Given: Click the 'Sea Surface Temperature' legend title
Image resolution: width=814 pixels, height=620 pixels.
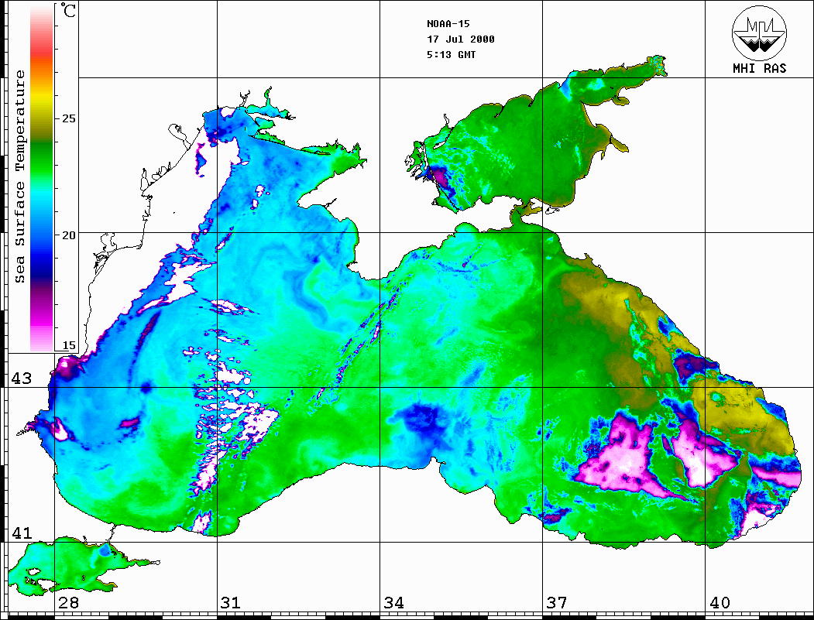Looking at the screenshot, I should pyautogui.click(x=19, y=176).
